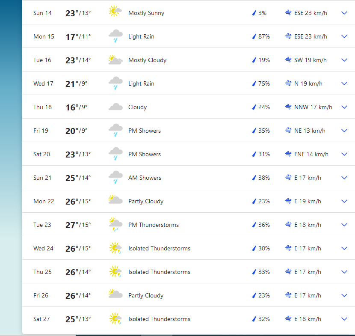Select the Sat 20 date label
The image size is (355, 336).
(41, 154)
